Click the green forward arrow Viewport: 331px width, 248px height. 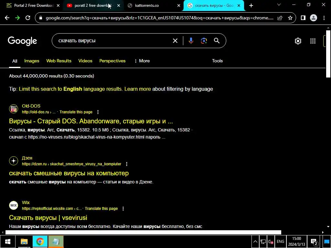click(x=17, y=18)
